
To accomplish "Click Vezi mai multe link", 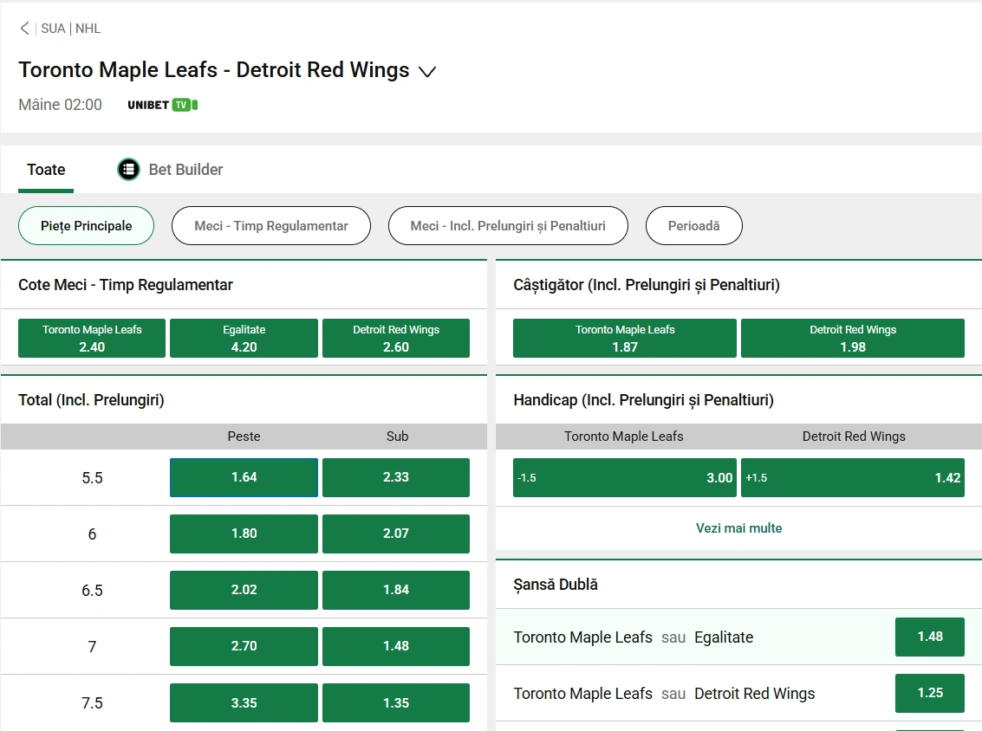I will [738, 528].
